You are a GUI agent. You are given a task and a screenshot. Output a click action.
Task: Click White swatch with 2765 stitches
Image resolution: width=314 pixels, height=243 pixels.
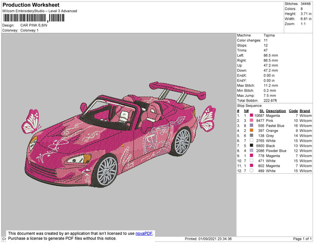tap(252, 140)
